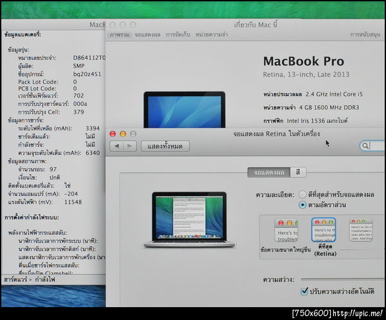Choose the ดีที่สุด (Retina) scaling thumbnail
The width and height of the screenshot is (386, 320).
pos(324,230)
